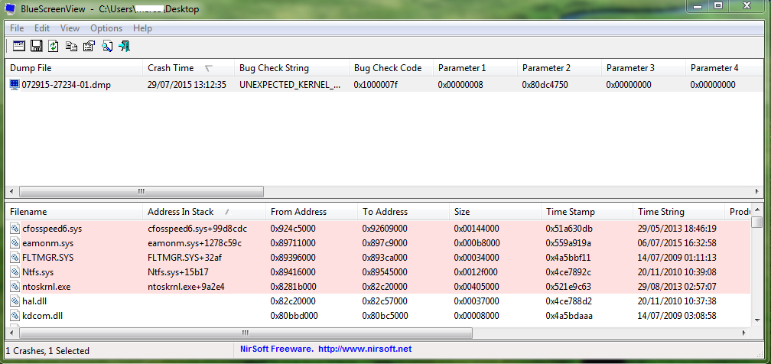This screenshot has width=771, height=364.
Task: Click the Exit toolbar icon
Action: 125,46
